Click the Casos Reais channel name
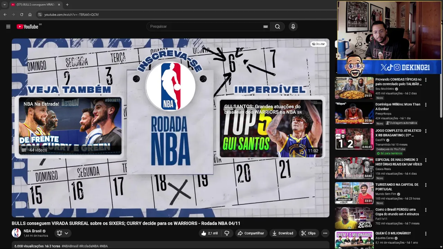443x249 pixels. click(383, 169)
